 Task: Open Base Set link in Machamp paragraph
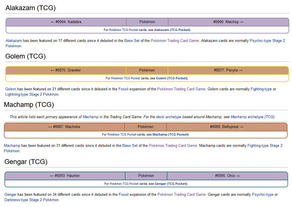[x=130, y=146]
